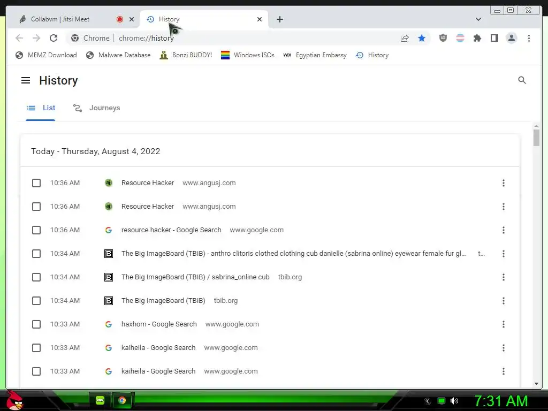Viewport: 548px width, 411px height.
Task: Open the Windows ISOs bookmark
Action: coord(247,55)
